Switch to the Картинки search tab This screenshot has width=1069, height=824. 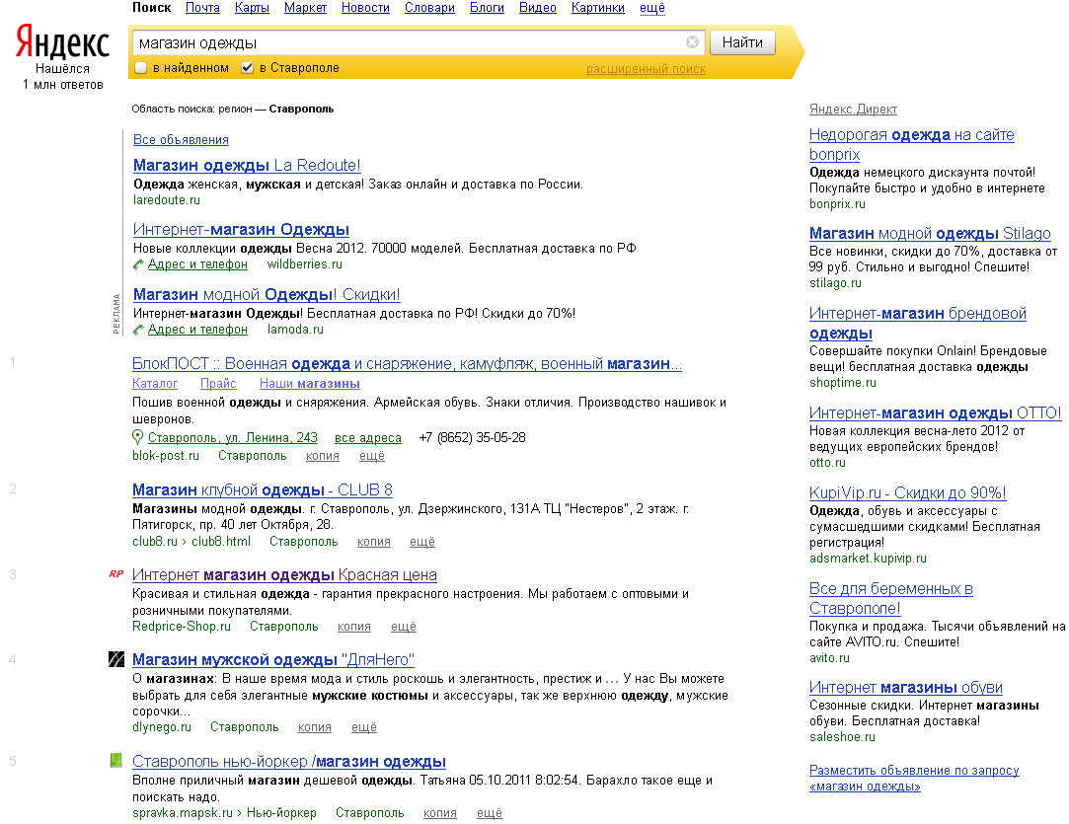[598, 8]
